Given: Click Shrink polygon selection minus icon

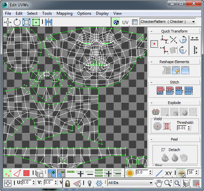Looking at the screenshot, I should click(61, 173).
